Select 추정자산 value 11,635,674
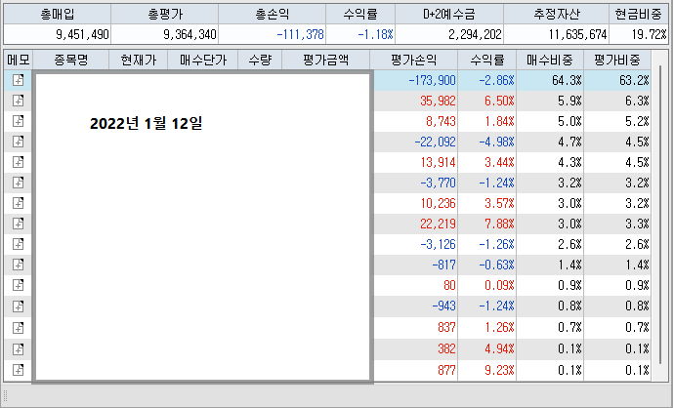 coord(577,34)
